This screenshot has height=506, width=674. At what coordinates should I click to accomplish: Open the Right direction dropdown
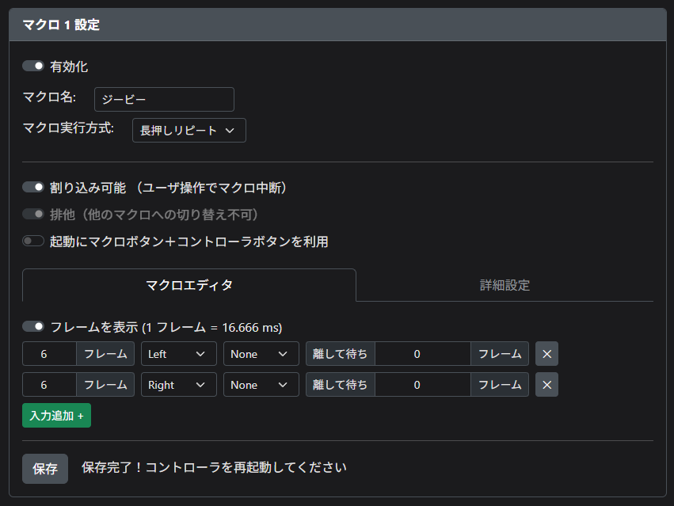point(179,385)
